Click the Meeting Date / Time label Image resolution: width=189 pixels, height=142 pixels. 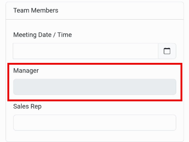[x=42, y=35]
